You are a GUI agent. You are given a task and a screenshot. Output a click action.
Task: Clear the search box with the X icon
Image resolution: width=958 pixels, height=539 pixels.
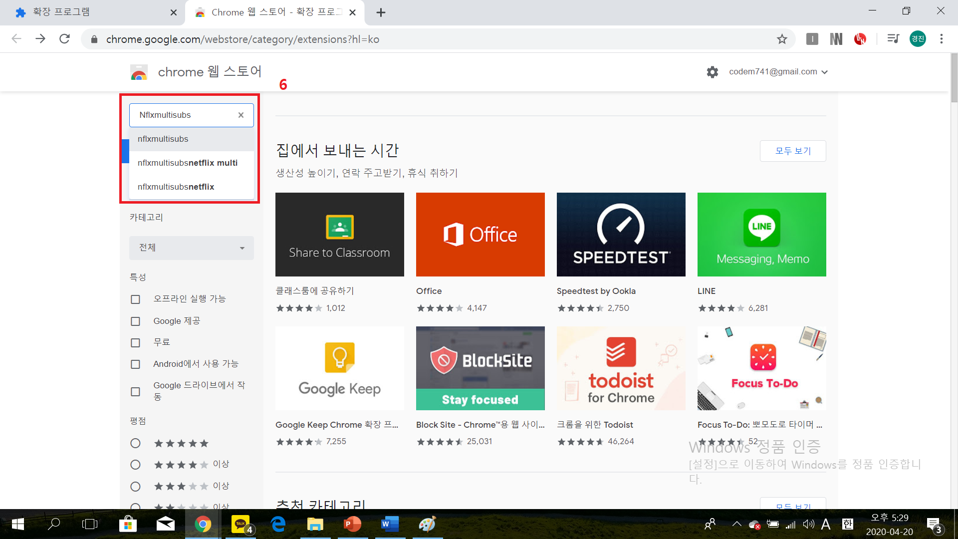click(x=241, y=115)
